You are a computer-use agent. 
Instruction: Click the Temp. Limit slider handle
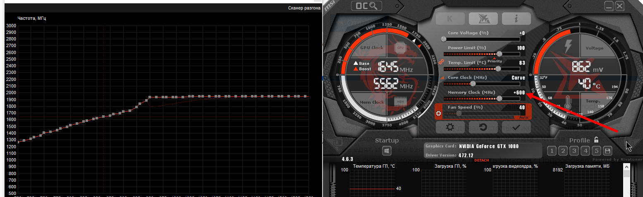point(498,69)
